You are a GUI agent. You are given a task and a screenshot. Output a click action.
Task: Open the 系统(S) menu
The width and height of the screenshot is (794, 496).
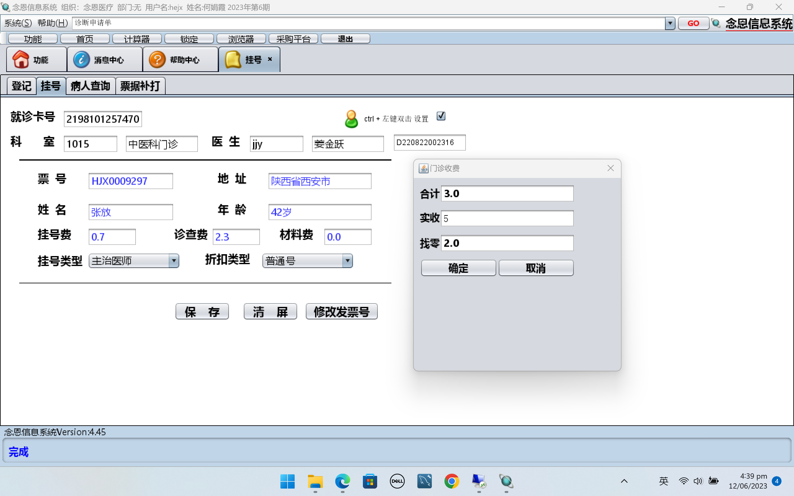point(18,23)
